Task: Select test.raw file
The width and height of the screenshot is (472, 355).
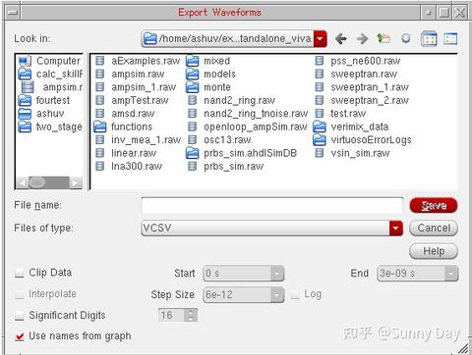Action: 340,114
